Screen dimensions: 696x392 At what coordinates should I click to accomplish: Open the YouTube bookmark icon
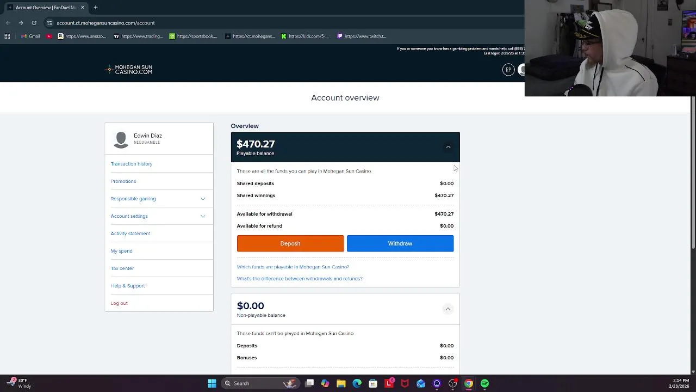pyautogui.click(x=49, y=36)
